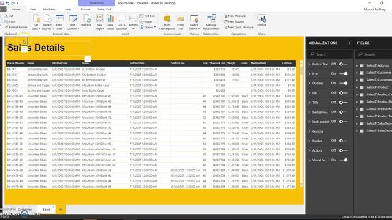This screenshot has height=220, width=392.
Task: Open Manage Relationships
Action: [211, 22]
